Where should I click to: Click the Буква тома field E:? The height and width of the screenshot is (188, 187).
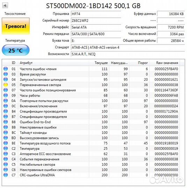[x=96, y=41]
